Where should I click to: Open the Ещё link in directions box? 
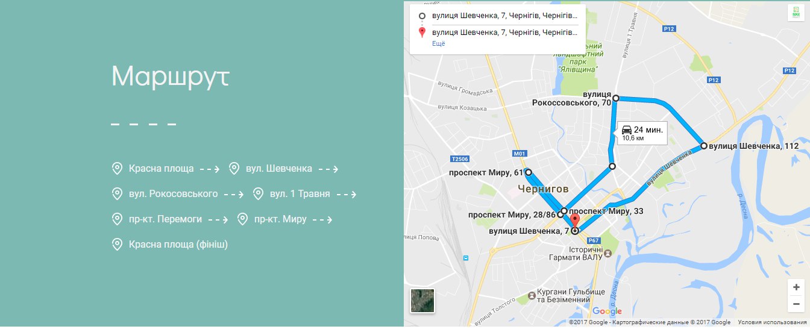tap(439, 44)
